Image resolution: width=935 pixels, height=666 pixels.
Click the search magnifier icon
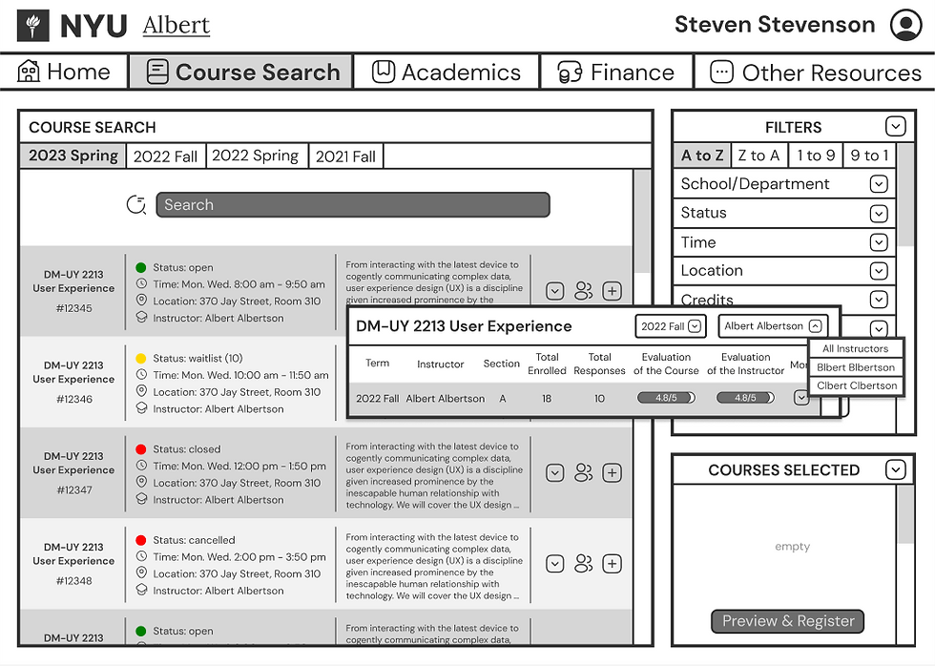coord(136,204)
